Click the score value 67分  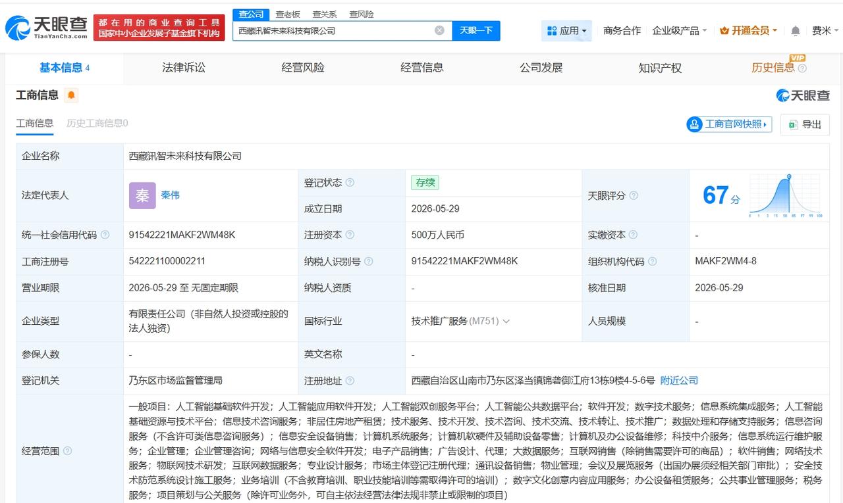[721, 195]
